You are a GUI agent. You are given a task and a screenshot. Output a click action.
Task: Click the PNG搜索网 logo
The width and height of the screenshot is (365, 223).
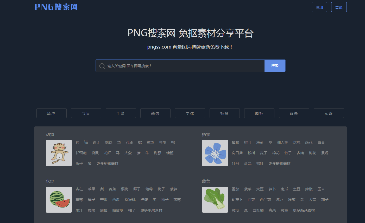(x=56, y=7)
